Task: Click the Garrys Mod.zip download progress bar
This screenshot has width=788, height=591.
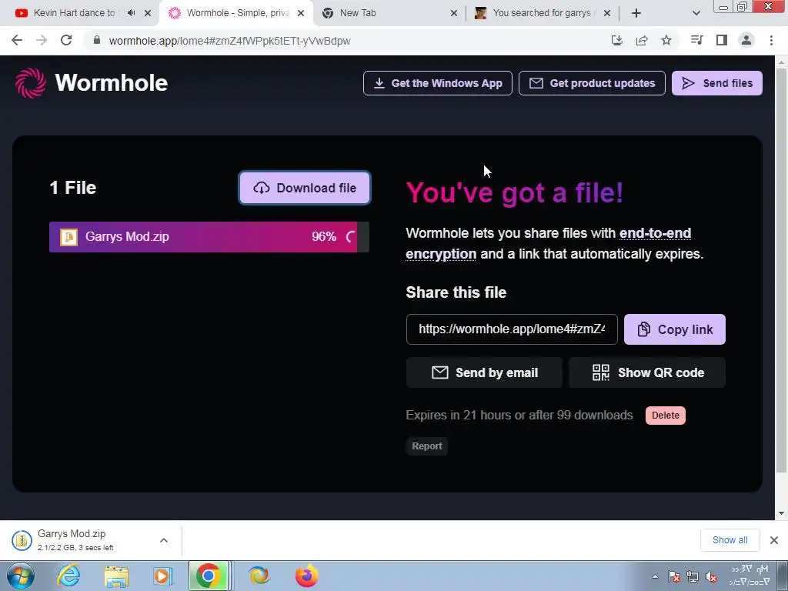Action: (209, 237)
